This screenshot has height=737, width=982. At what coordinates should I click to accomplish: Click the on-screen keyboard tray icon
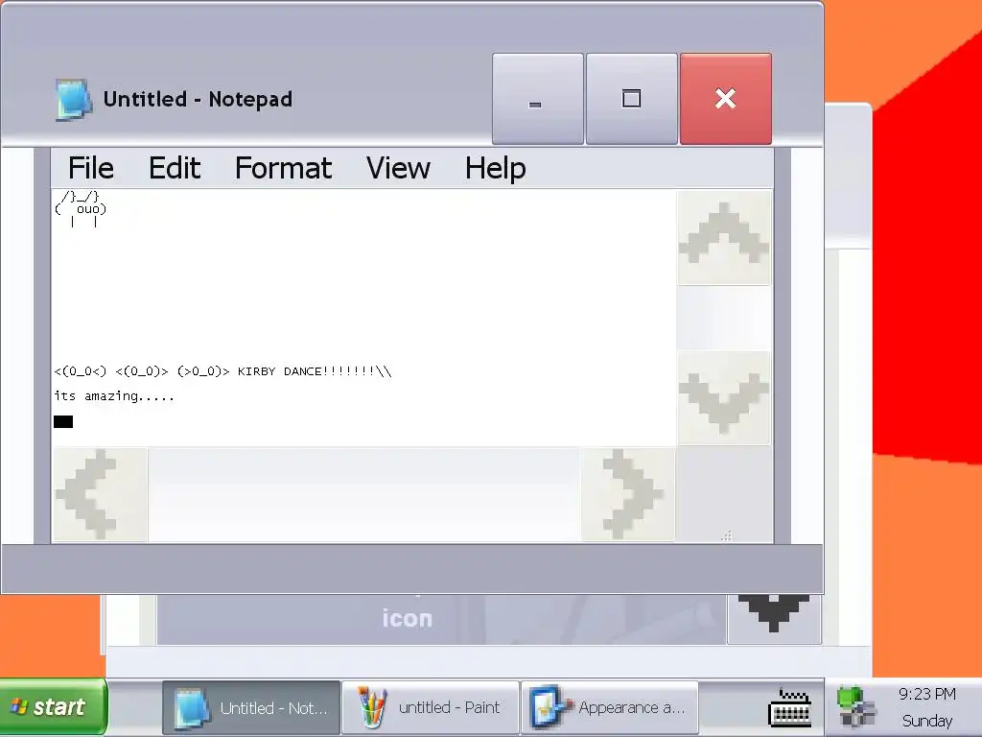point(789,707)
